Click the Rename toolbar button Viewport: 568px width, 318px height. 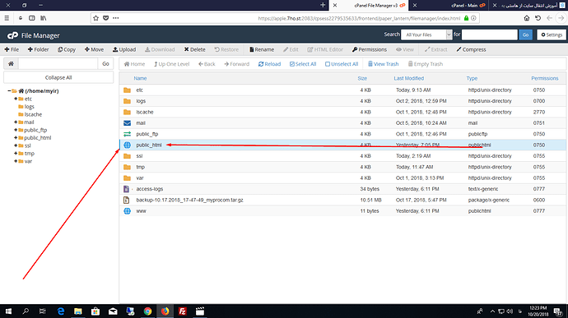click(262, 49)
